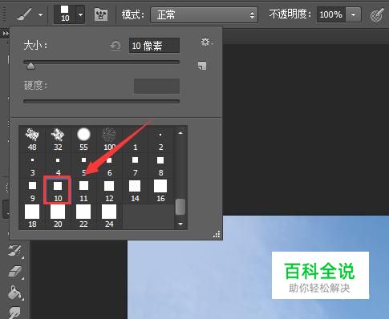
Task: Click the size slider handle
Action: [30, 66]
